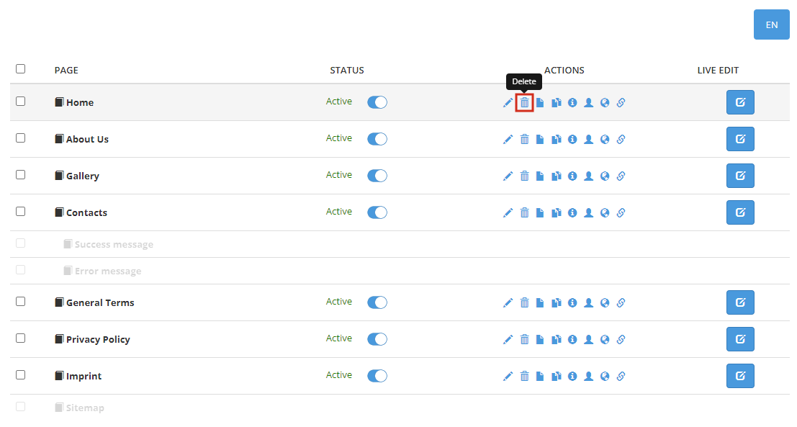797x427 pixels.
Task: Click the info icon in Gallery row
Action: (572, 176)
